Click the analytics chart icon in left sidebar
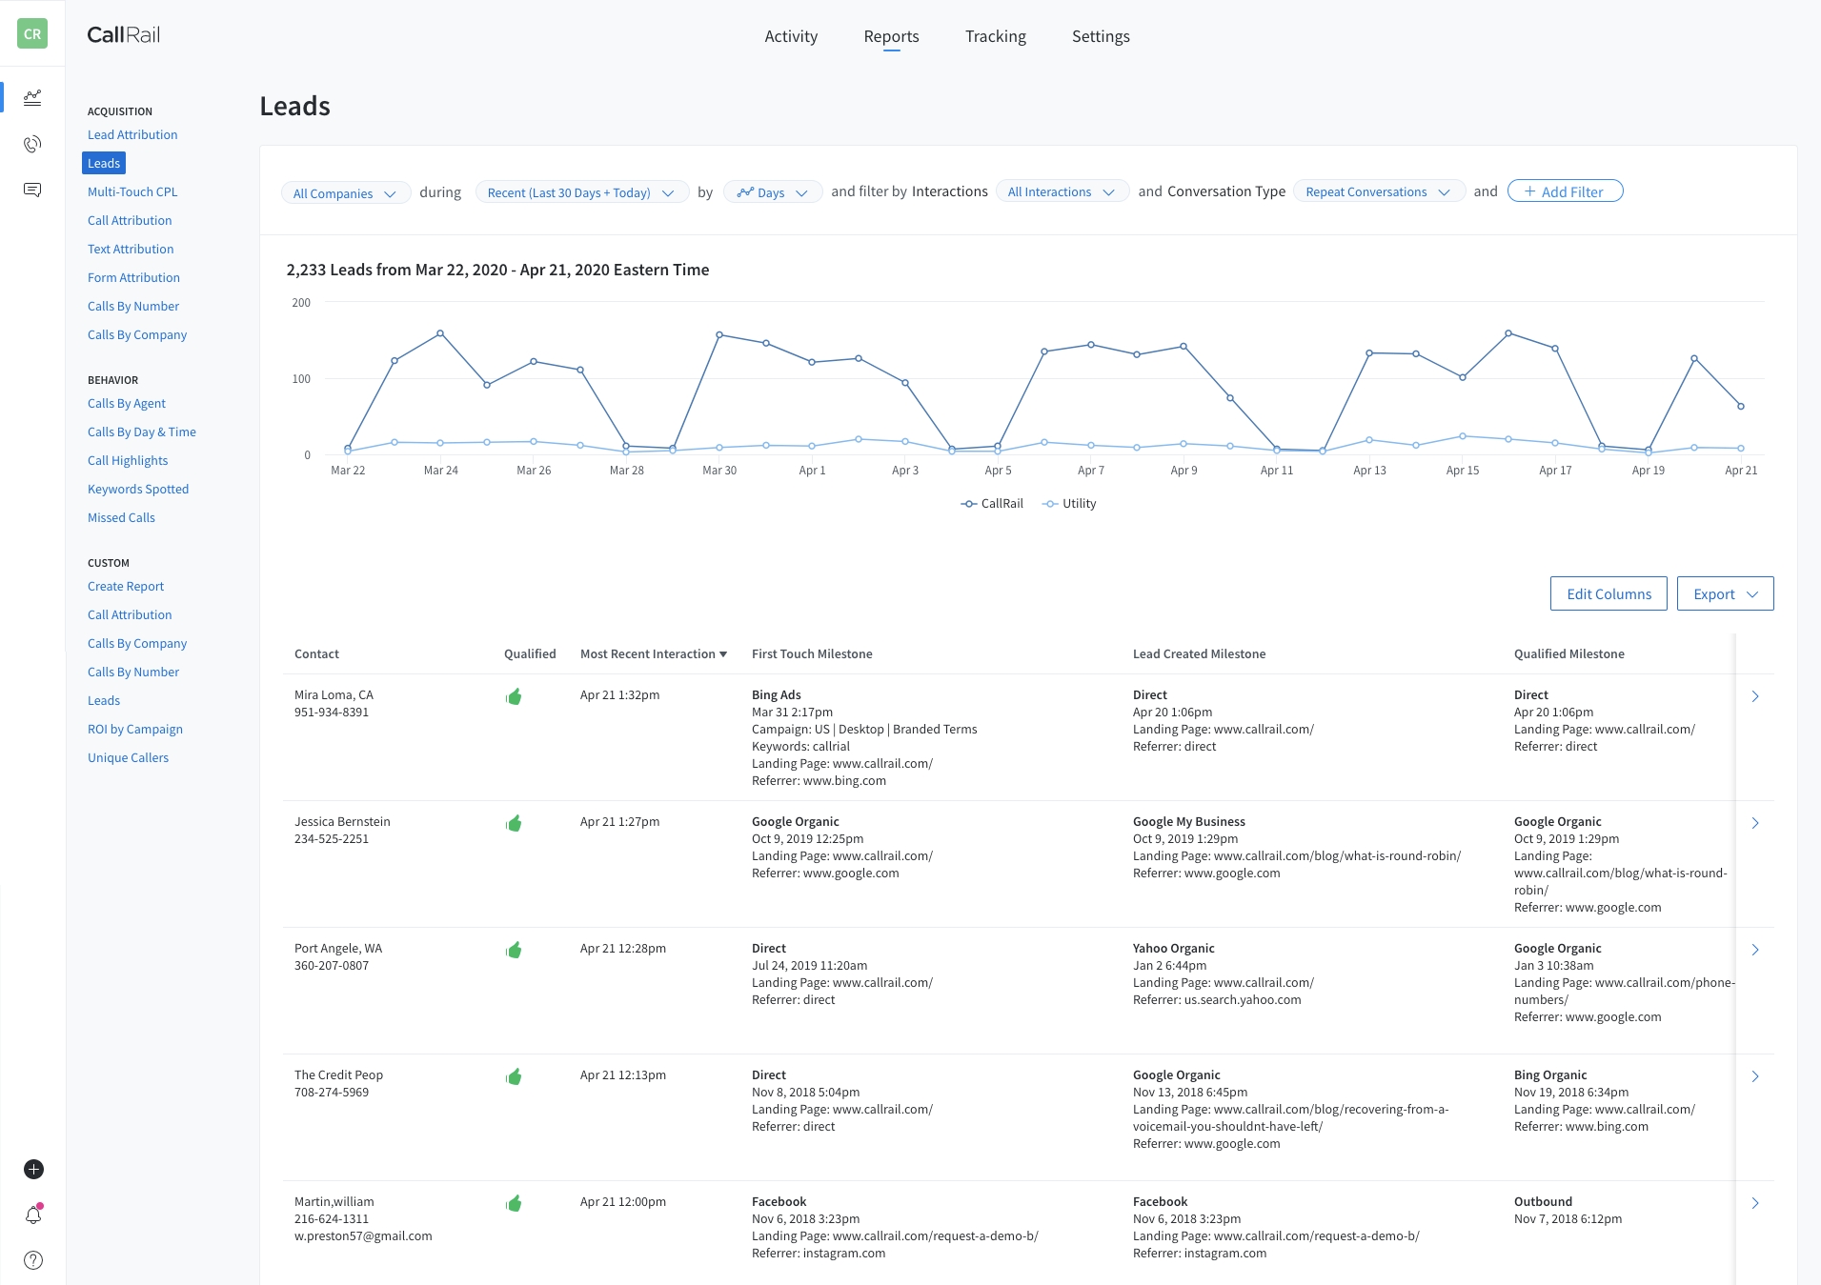 point(32,97)
